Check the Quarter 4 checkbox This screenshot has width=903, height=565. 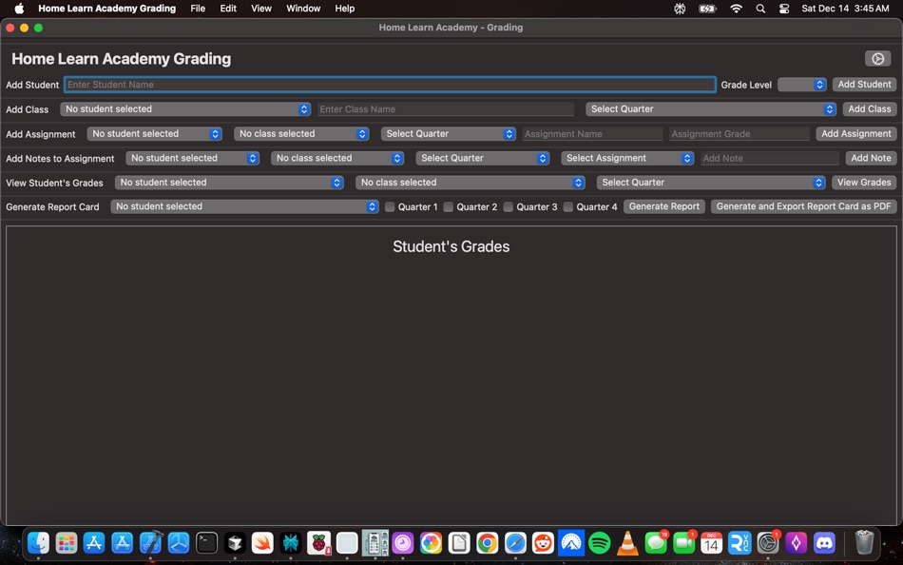point(567,206)
